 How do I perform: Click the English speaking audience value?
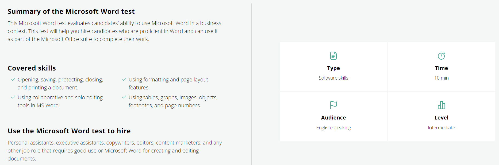[x=333, y=128]
